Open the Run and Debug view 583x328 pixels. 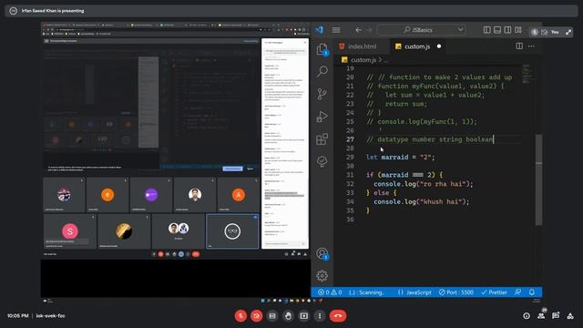[322, 117]
